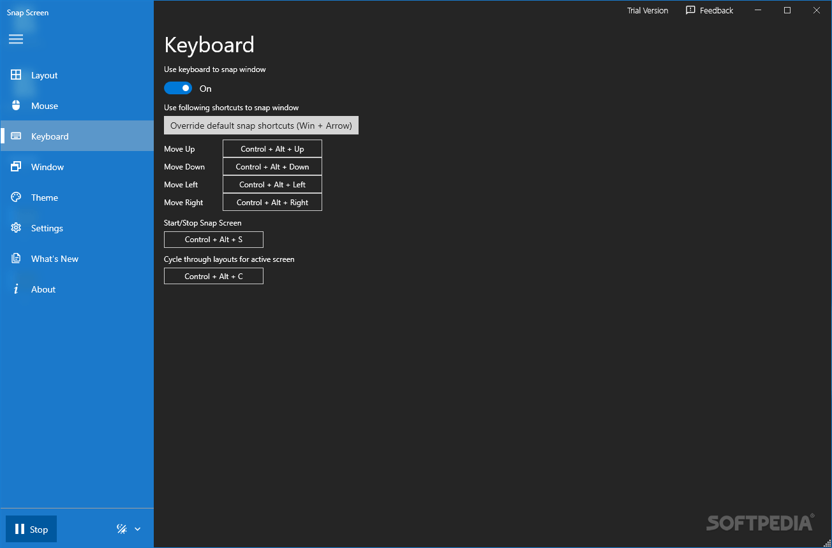
Task: View the What's New page
Action: pyautogui.click(x=77, y=259)
